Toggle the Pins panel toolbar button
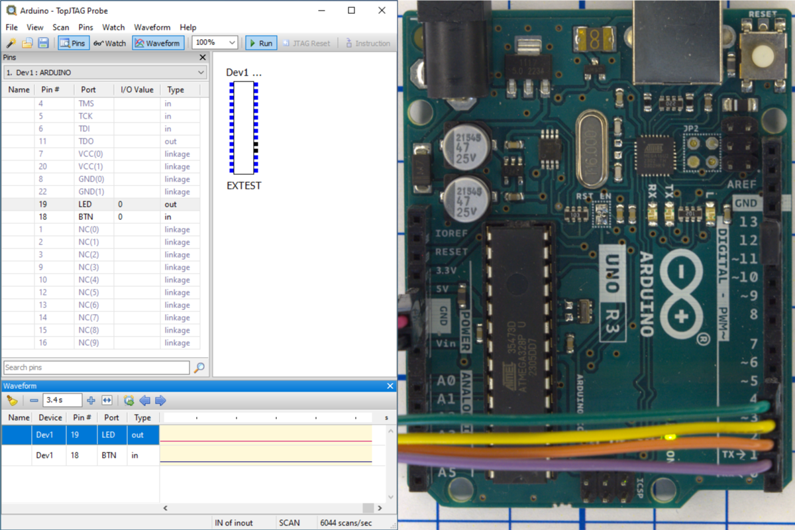Image resolution: width=795 pixels, height=530 pixels. (x=73, y=43)
